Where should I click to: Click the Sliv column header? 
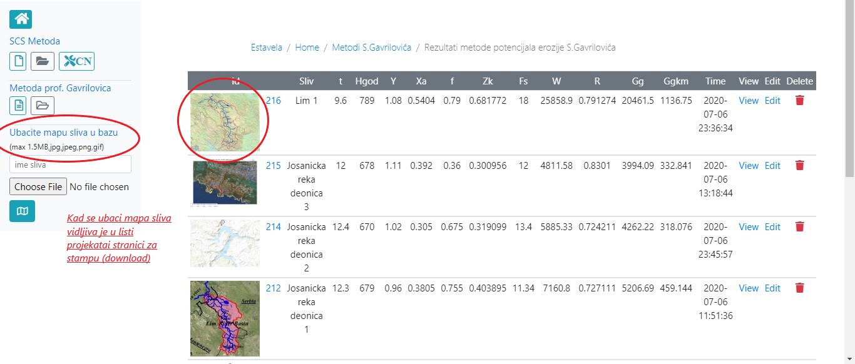pos(307,81)
